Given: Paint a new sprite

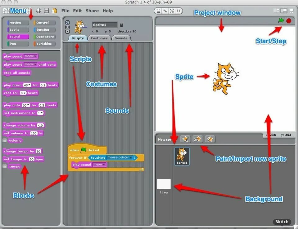Looking at the screenshot, I should [x=185, y=139].
